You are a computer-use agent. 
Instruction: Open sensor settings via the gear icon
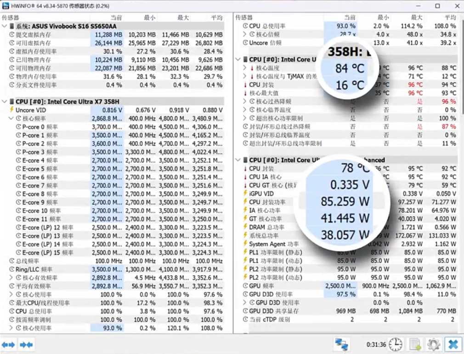(433, 344)
